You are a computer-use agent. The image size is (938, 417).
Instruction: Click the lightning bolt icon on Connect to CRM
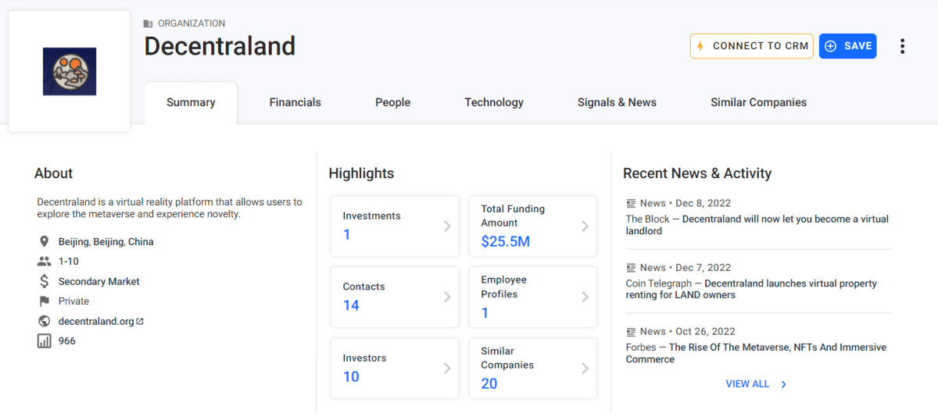[x=700, y=46]
